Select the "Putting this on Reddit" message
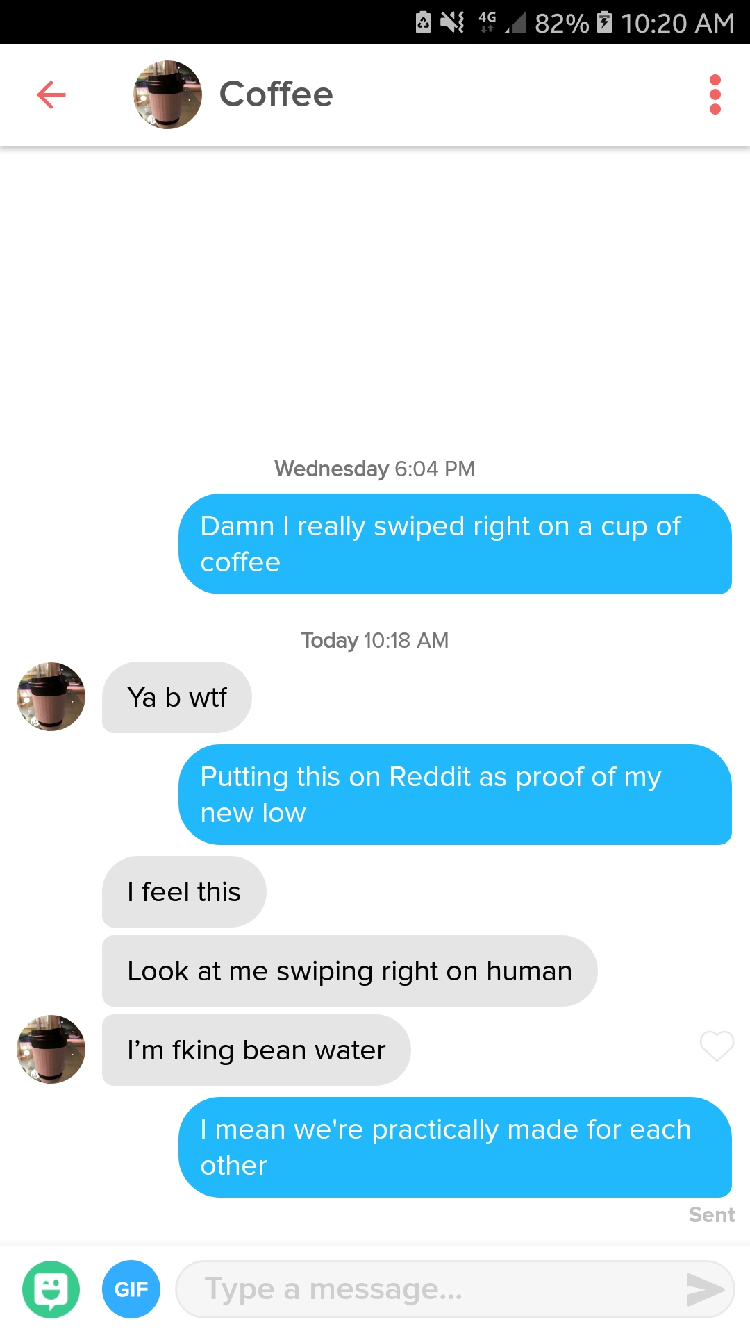750x1333 pixels. 455,794
